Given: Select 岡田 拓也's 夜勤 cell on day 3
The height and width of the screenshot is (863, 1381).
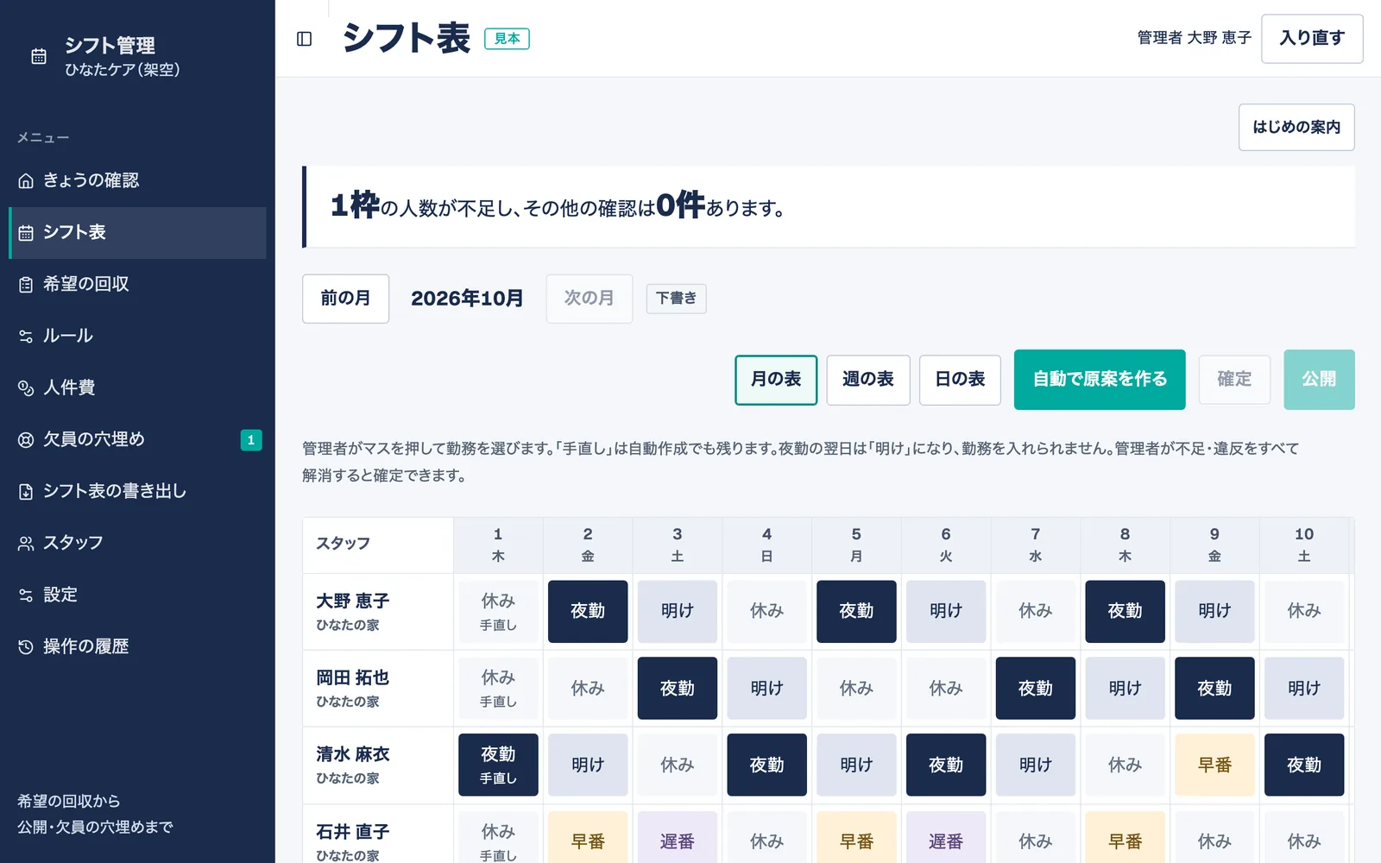Looking at the screenshot, I should 678,689.
